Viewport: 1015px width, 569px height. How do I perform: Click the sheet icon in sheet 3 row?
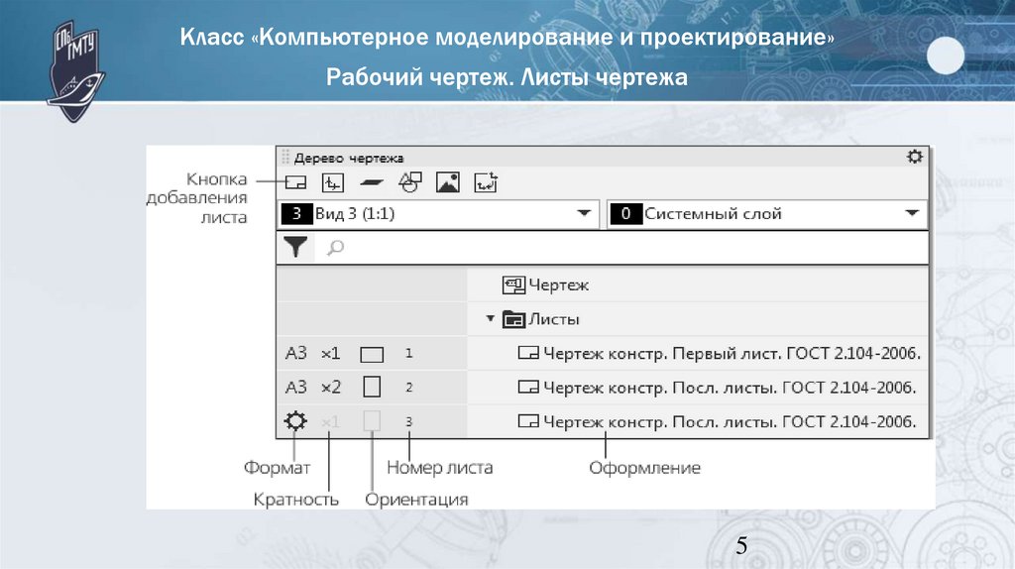point(528,421)
